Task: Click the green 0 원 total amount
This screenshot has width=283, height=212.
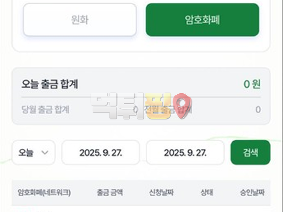Action: (x=252, y=84)
